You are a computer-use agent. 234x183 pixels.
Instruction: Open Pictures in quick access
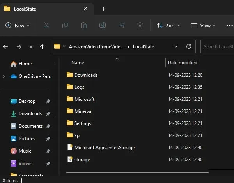(23, 139)
